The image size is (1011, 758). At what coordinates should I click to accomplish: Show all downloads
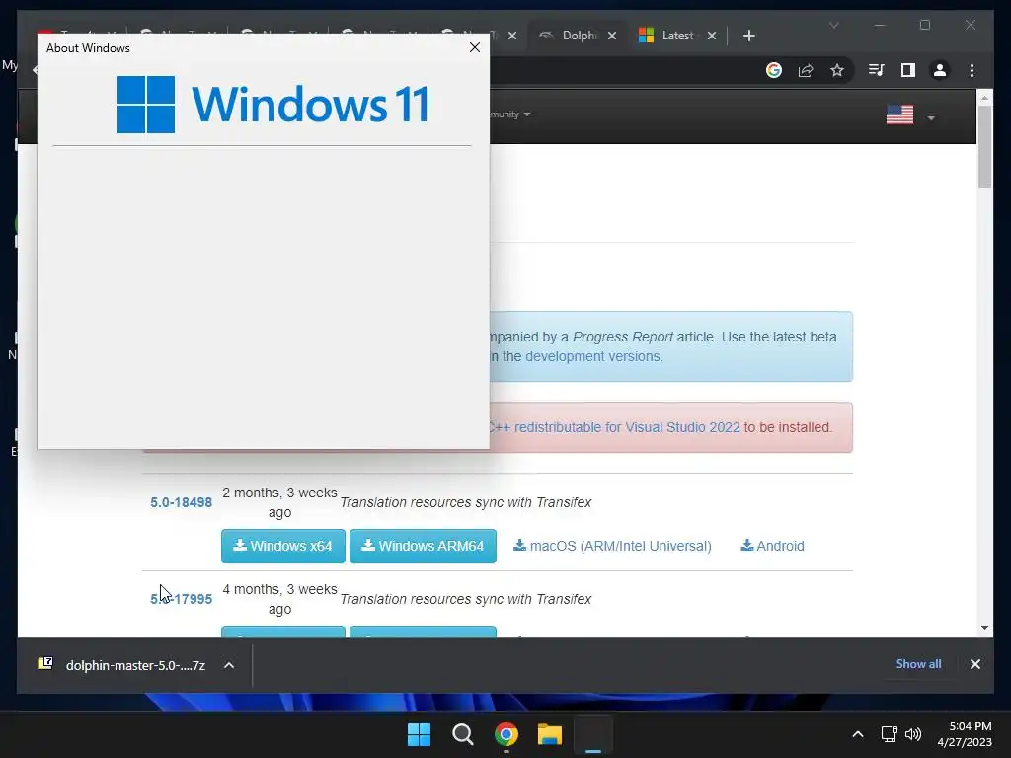[918, 664]
